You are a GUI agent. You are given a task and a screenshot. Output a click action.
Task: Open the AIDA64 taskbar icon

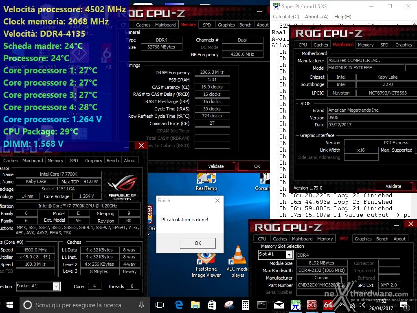pyautogui.click(x=328, y=305)
